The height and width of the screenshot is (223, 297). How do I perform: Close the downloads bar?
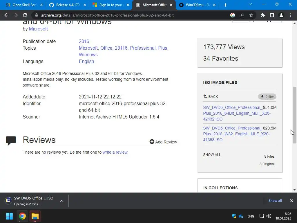point(292,200)
